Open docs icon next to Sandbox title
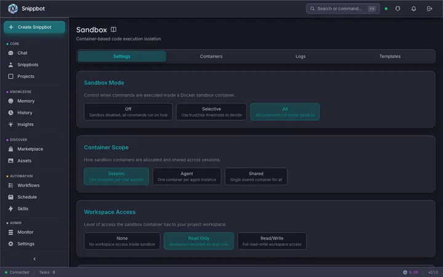Screen dimensions: 443x277 113,30
